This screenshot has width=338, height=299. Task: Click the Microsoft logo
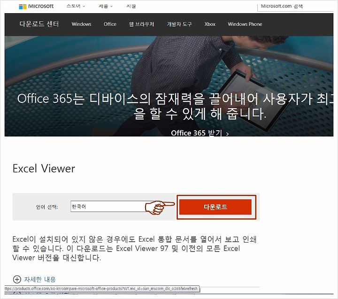tap(36, 6)
